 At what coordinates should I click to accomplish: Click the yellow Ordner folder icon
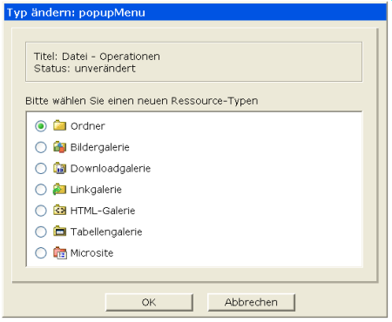pos(59,125)
